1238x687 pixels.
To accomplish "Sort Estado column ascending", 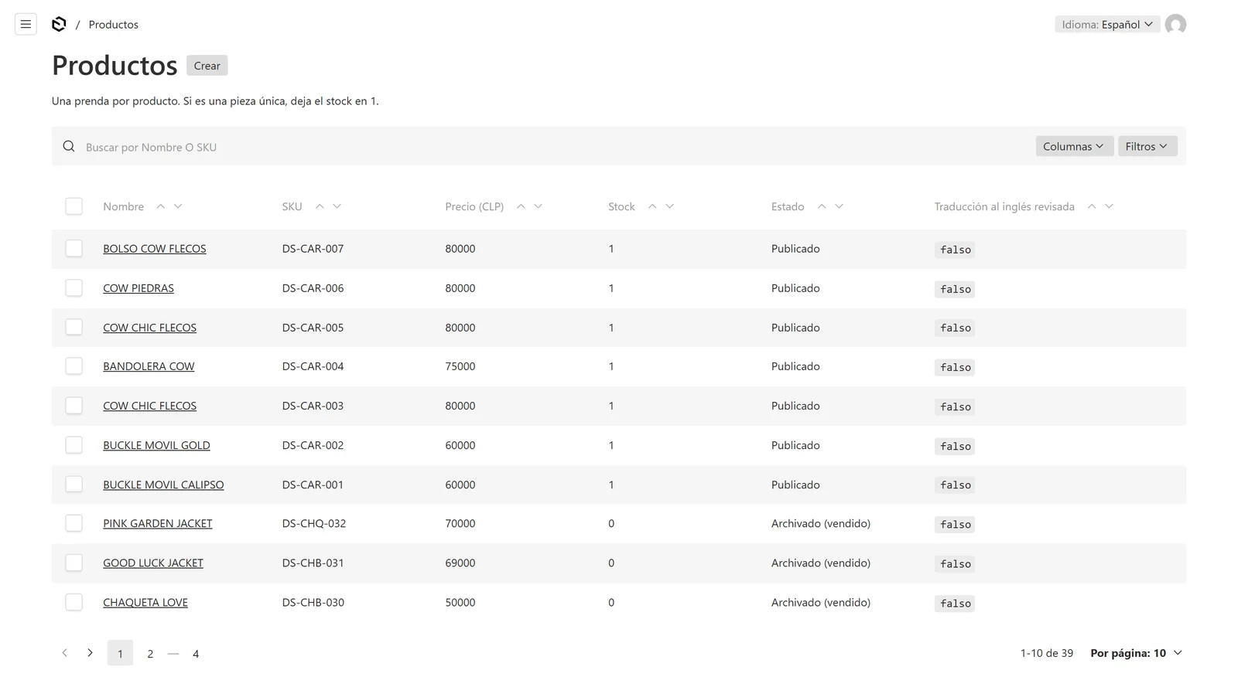I will [822, 206].
